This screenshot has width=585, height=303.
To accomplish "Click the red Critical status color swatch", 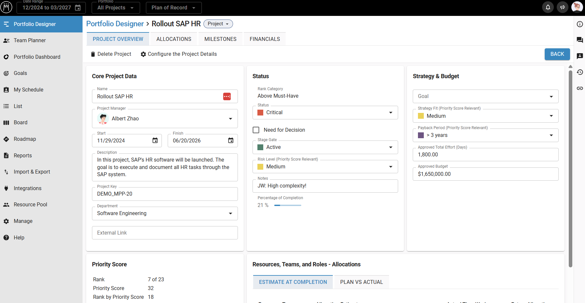I will pos(260,113).
